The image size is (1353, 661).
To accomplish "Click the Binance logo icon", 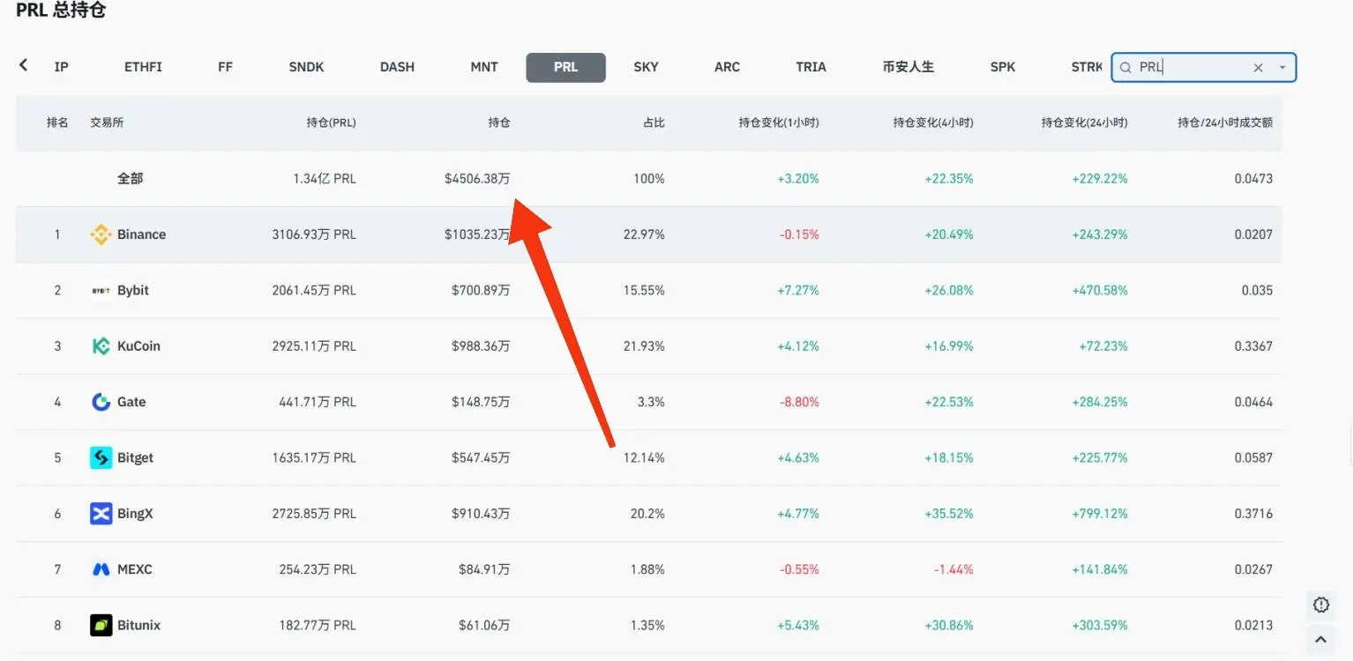I will (101, 234).
